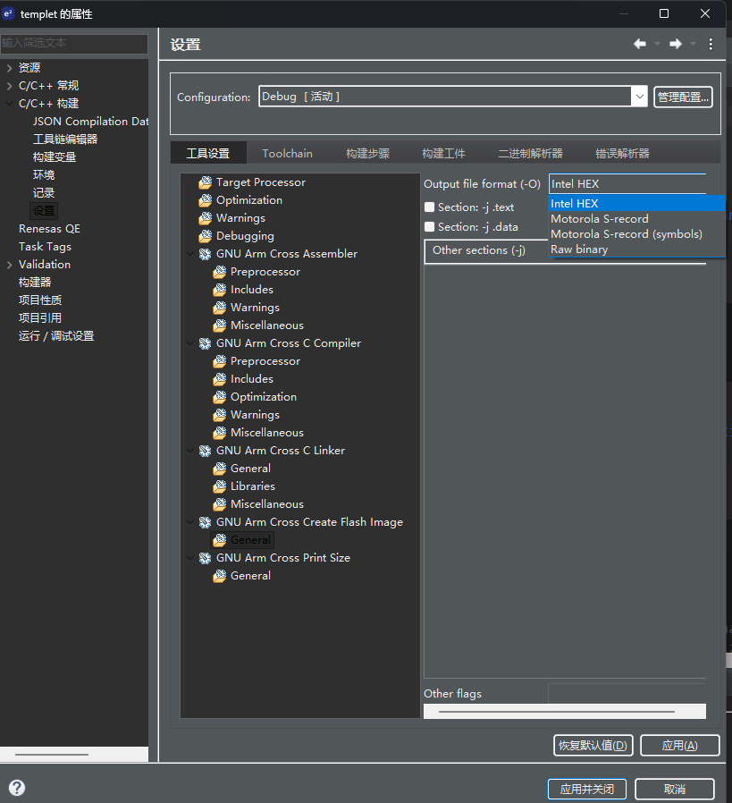This screenshot has width=732, height=803.
Task: Open the three-dot view menu icon
Action: (x=711, y=44)
